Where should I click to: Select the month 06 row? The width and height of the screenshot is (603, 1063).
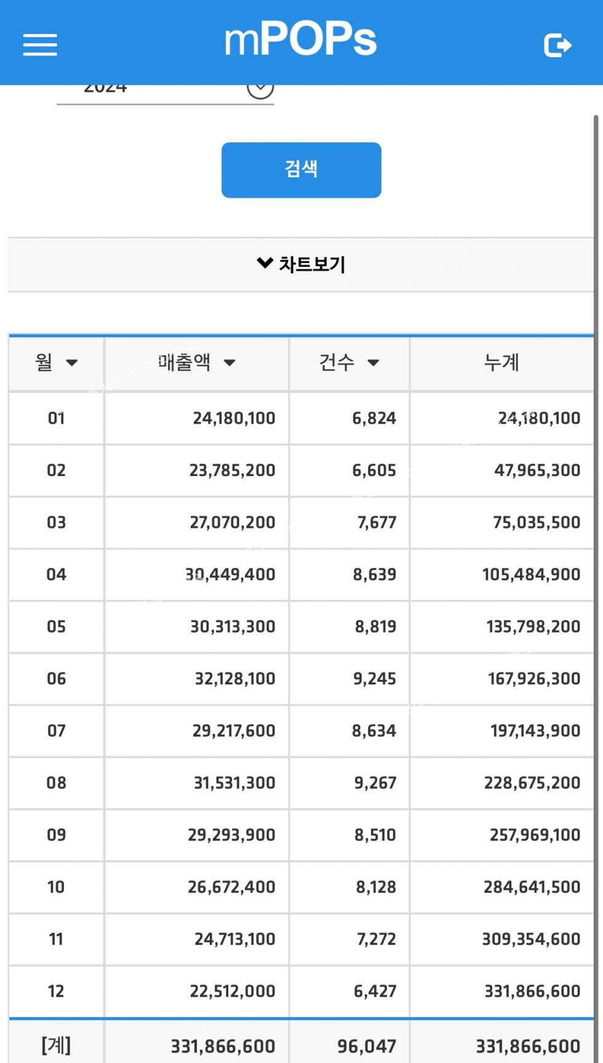(x=56, y=679)
